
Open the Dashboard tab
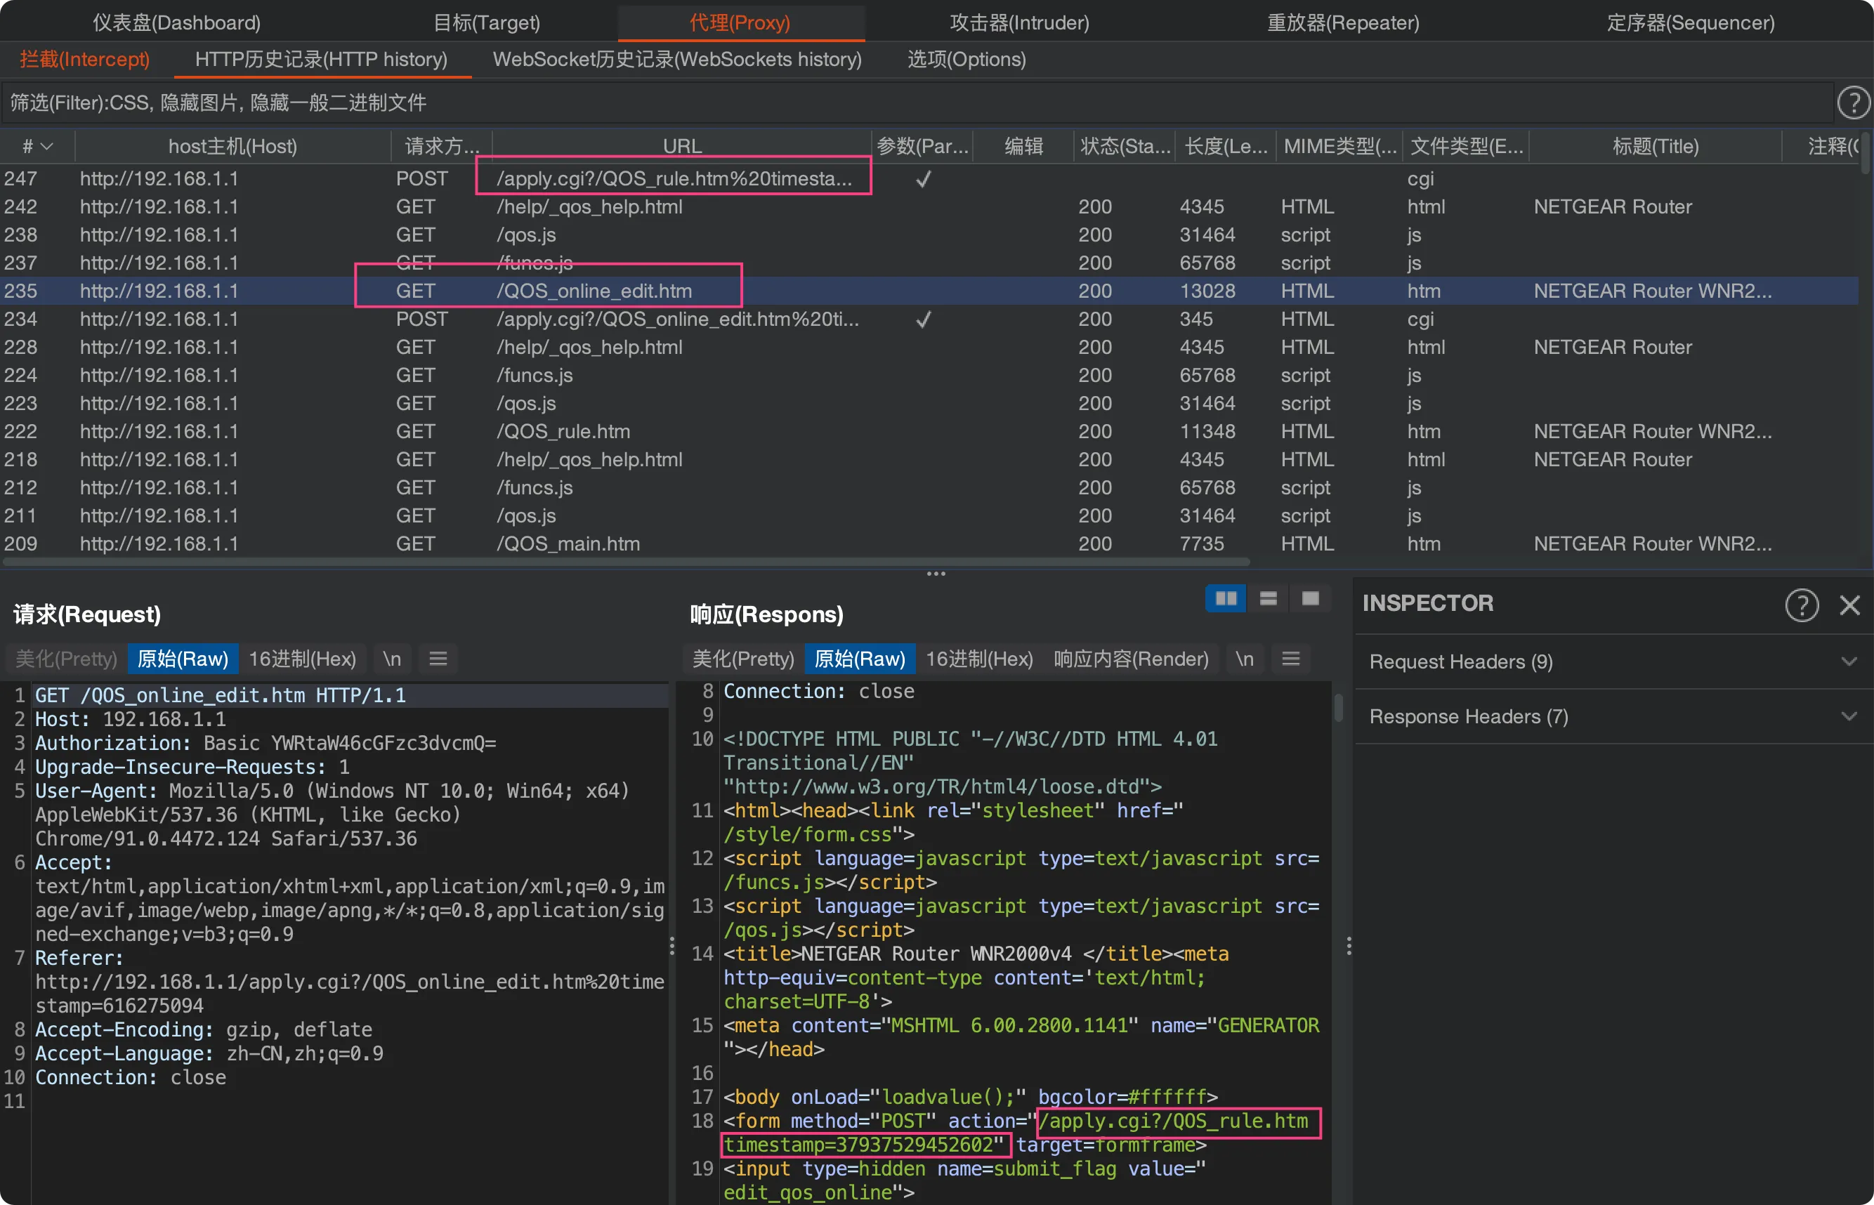click(176, 22)
